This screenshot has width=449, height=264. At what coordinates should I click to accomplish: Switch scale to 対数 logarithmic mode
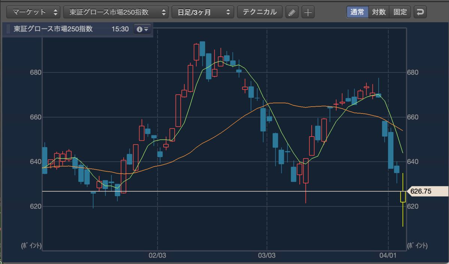tap(379, 12)
